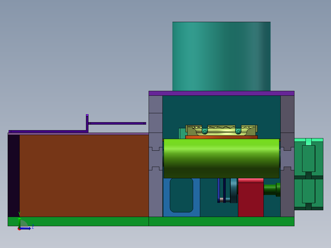Select the Z axis arrow of the triad
This screenshot has height=248, width=331.
(x=26, y=228)
